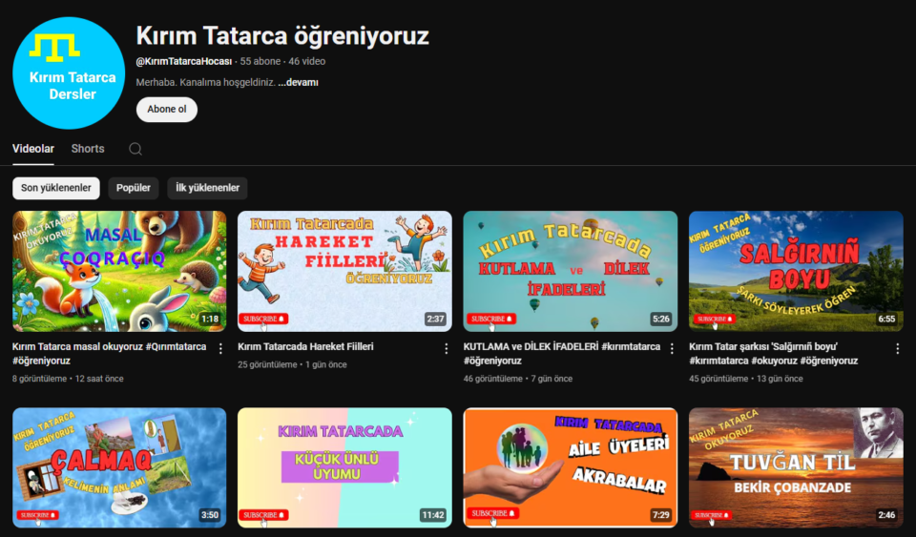Open the TUVĞAN TİL Bekir Çobanzade thumbnail
916x537 pixels.
tap(796, 467)
